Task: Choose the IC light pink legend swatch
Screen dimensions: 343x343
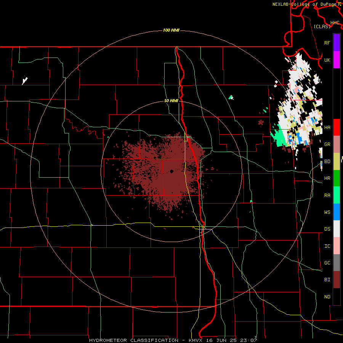Action: point(337,246)
